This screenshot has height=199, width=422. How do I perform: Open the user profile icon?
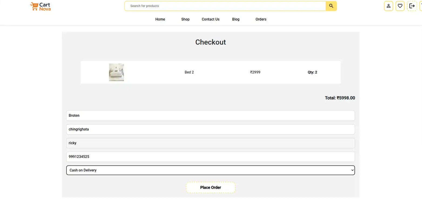pos(388,6)
